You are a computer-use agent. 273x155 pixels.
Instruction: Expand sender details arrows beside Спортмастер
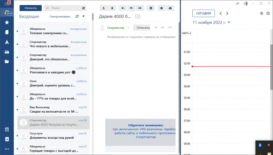[128, 28]
